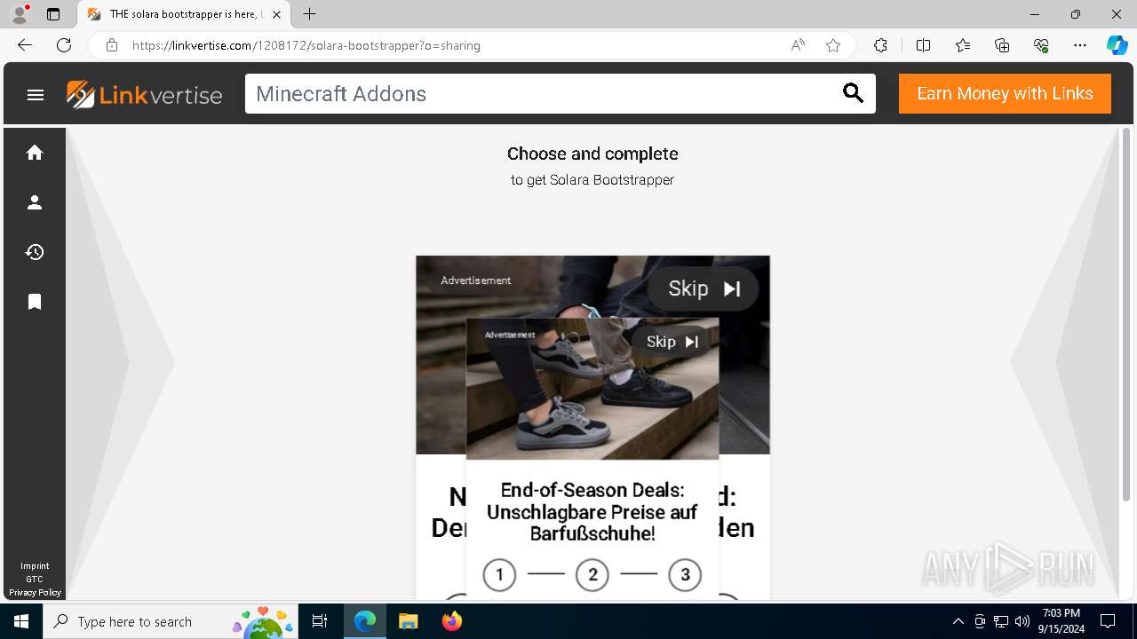Click 'to get Solara Bootstrapper' text
Image resolution: width=1137 pixels, height=639 pixels.
pyautogui.click(x=592, y=180)
